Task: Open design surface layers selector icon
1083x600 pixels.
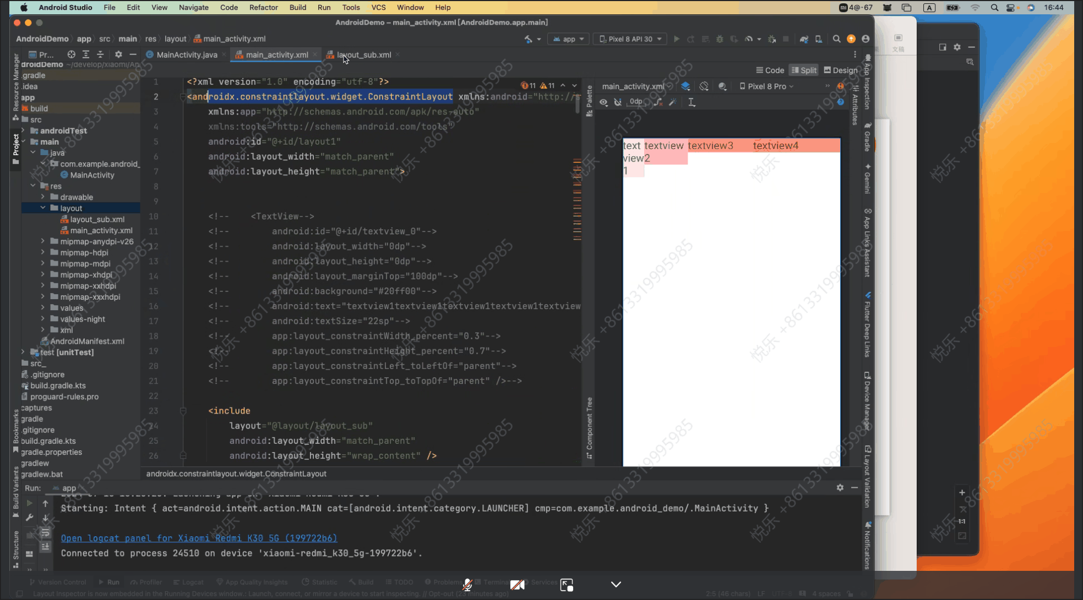Action: (685, 86)
